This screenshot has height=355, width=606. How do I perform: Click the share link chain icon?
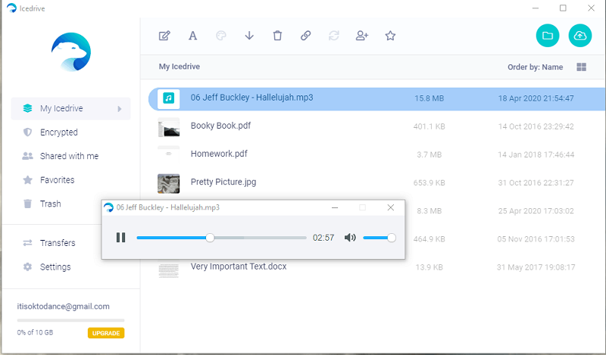[306, 36]
